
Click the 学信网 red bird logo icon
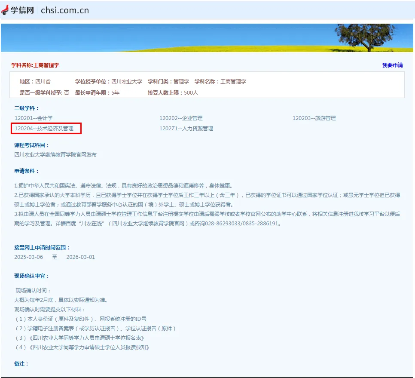pos(5,10)
